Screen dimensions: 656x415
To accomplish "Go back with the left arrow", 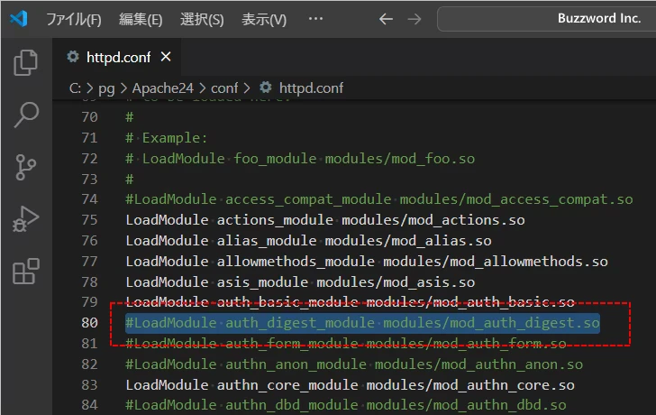I will [386, 19].
